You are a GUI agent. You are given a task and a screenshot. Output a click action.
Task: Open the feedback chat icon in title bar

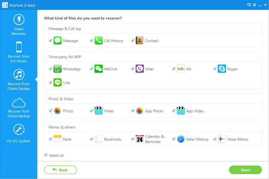tap(249, 5)
